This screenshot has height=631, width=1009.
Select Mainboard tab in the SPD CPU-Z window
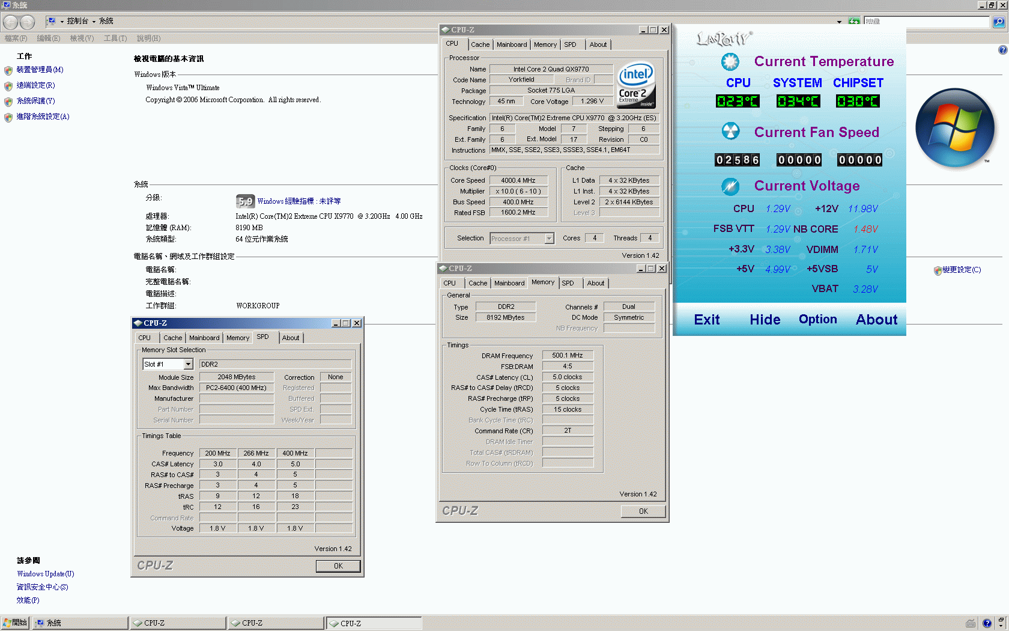tap(204, 338)
